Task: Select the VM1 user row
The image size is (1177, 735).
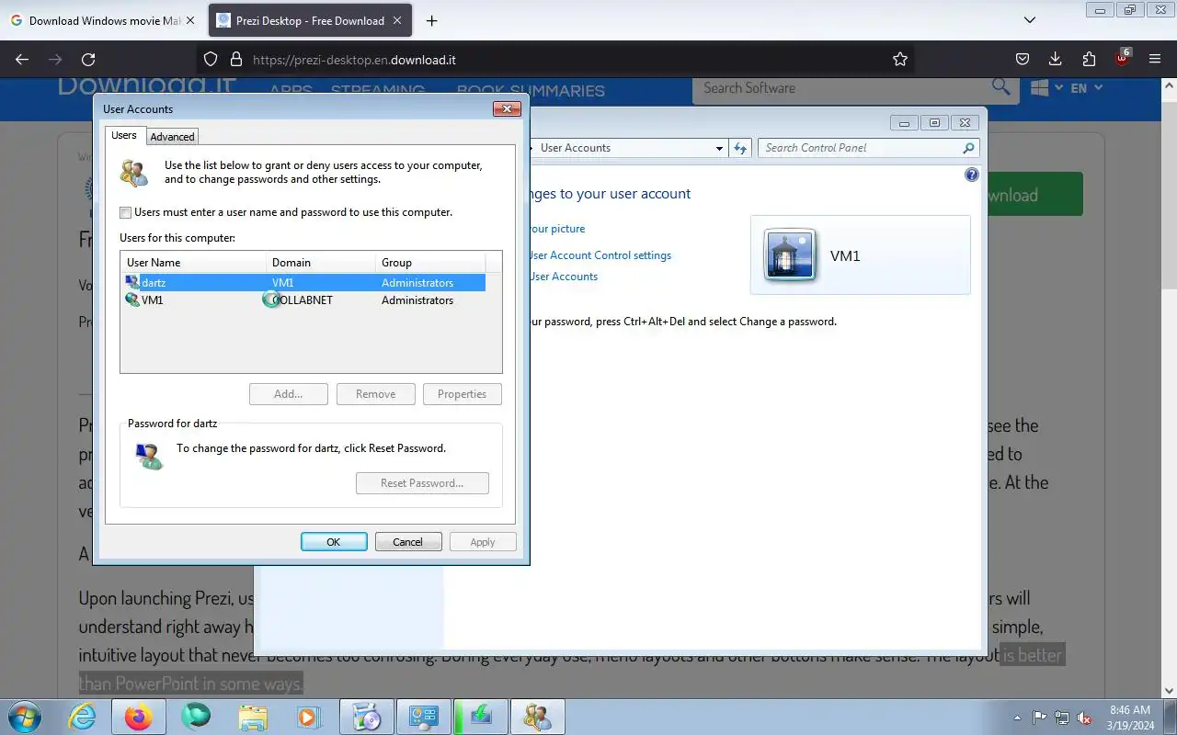Action: (304, 300)
